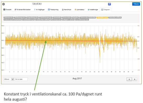Toggle Frånluftsfläkt luftflöde series tag
Screen dimensions: 143x103
coord(43,20)
